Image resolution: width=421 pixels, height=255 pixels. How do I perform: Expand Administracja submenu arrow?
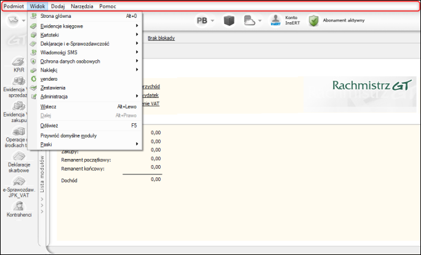click(137, 96)
